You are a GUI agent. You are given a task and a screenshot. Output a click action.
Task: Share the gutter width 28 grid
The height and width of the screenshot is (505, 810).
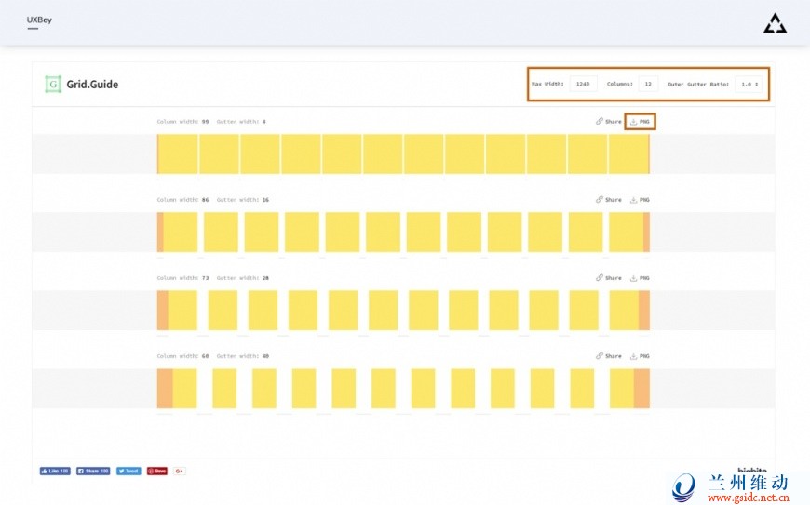[609, 278]
